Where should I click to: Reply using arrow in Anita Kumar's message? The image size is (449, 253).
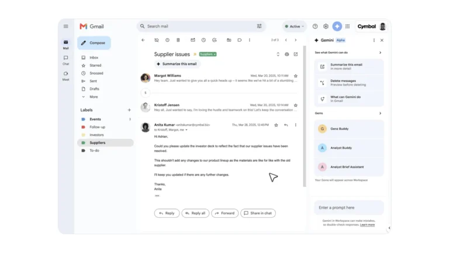click(x=286, y=125)
